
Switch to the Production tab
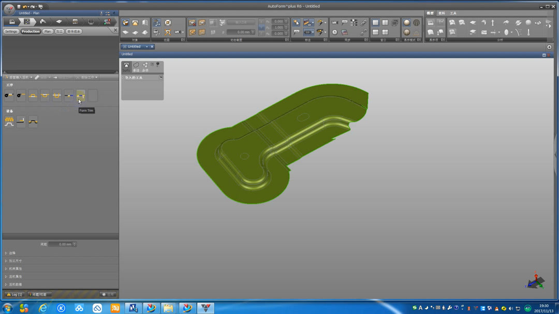point(31,32)
